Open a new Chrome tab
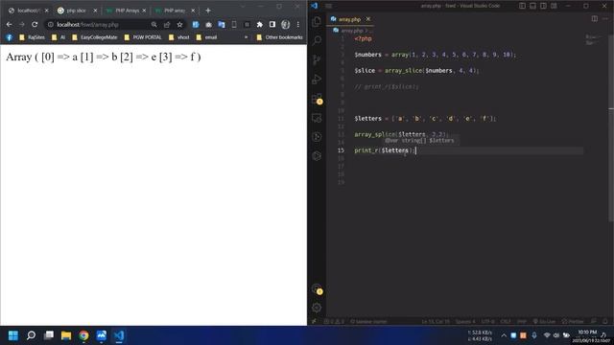The height and width of the screenshot is (345, 614). coord(208,11)
